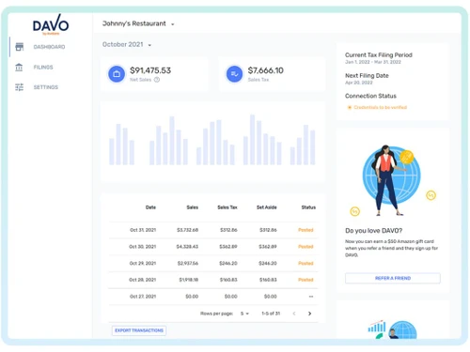Click the Current Tax Filing Period heading

[379, 55]
